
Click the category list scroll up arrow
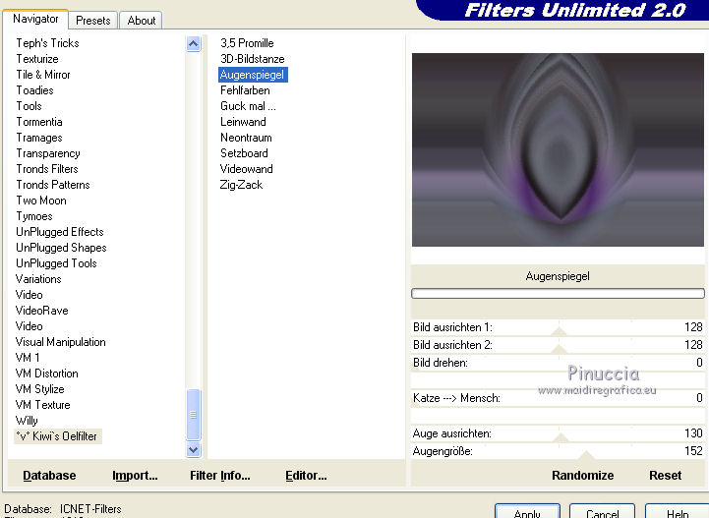[193, 44]
